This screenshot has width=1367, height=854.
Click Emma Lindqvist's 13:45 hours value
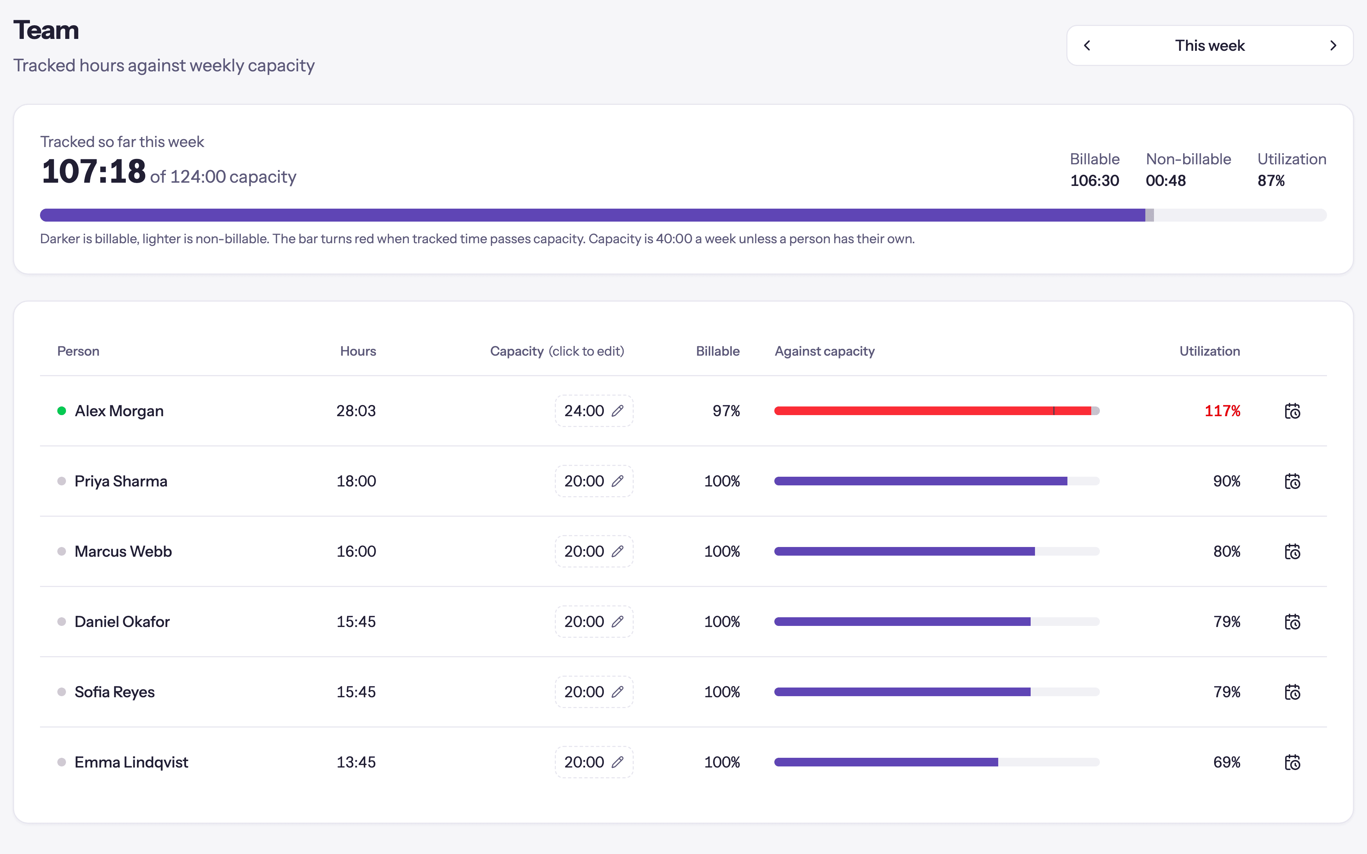click(356, 762)
